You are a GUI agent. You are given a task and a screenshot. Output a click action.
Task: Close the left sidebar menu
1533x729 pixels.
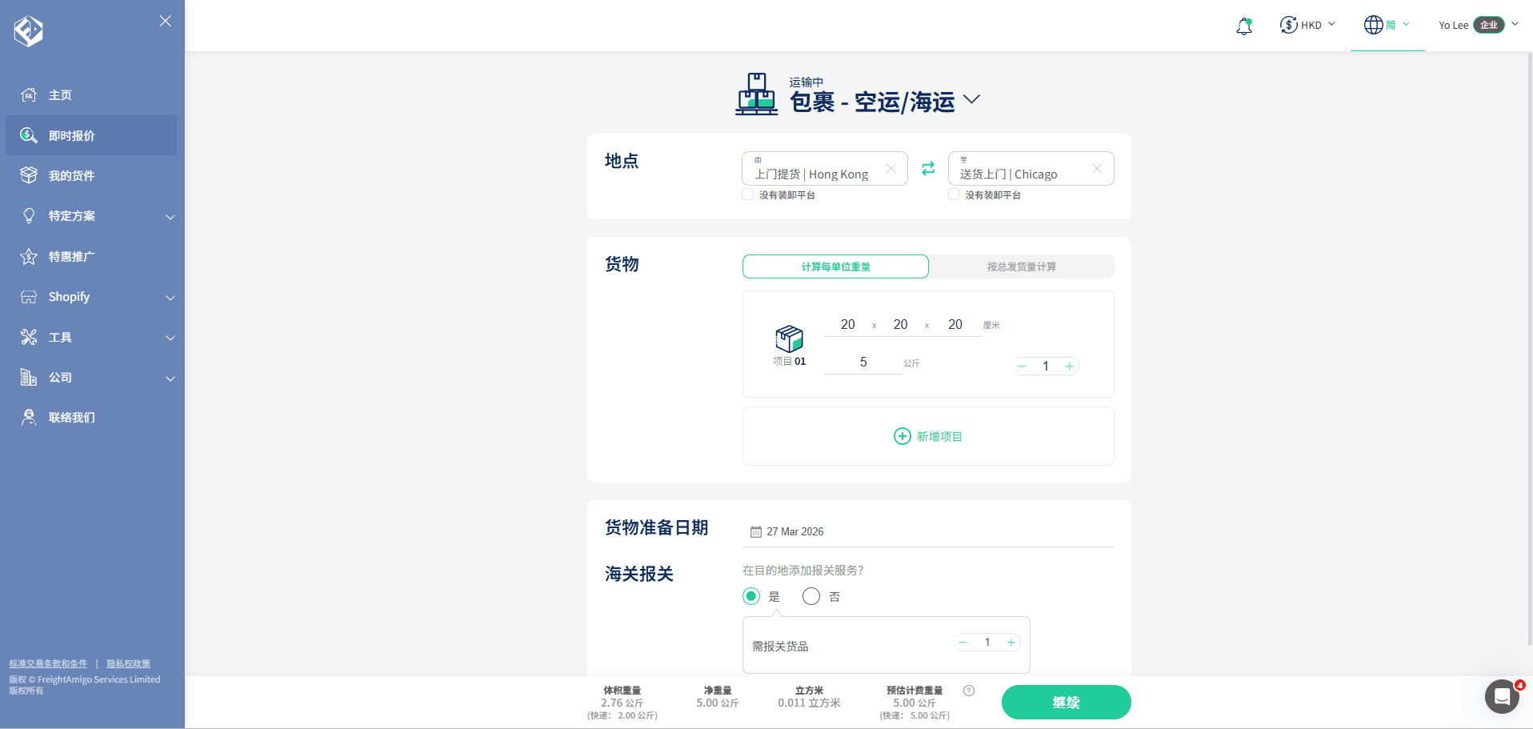pyautogui.click(x=165, y=21)
